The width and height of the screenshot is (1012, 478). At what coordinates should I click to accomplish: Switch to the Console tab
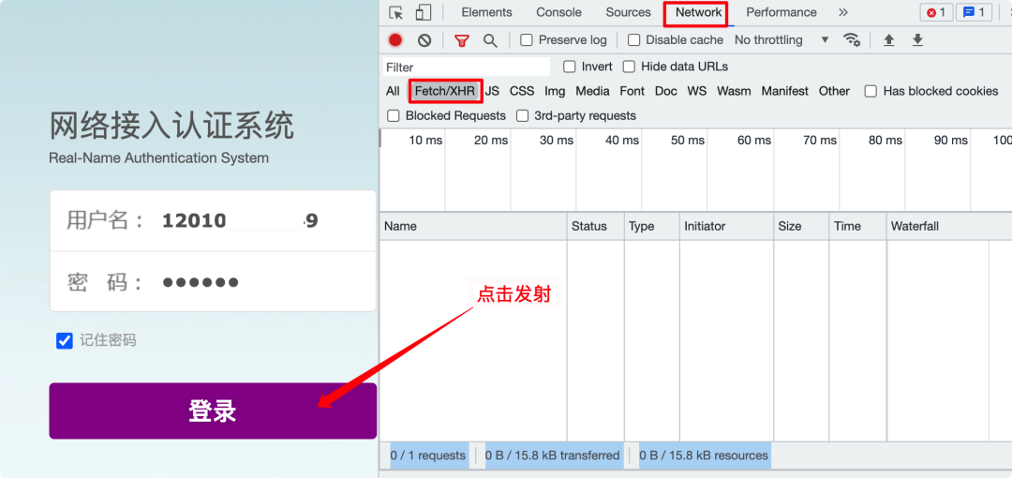(558, 12)
